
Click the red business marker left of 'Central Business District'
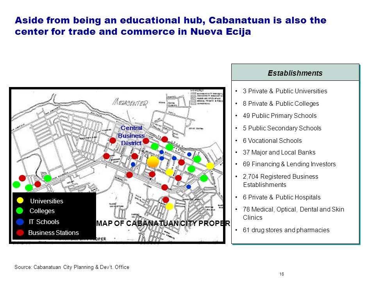point(112,140)
